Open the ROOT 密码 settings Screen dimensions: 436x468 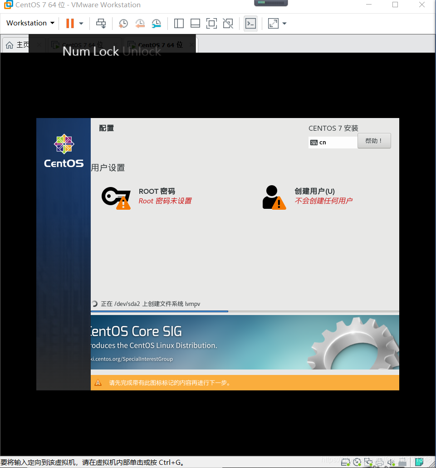click(x=146, y=197)
